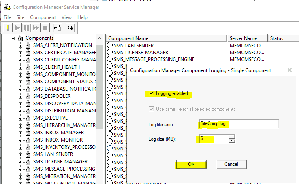Select SMS_DISTRIBUTION_MANAGER in the tree
Viewport: 299px width, 184px height.
[65, 111]
